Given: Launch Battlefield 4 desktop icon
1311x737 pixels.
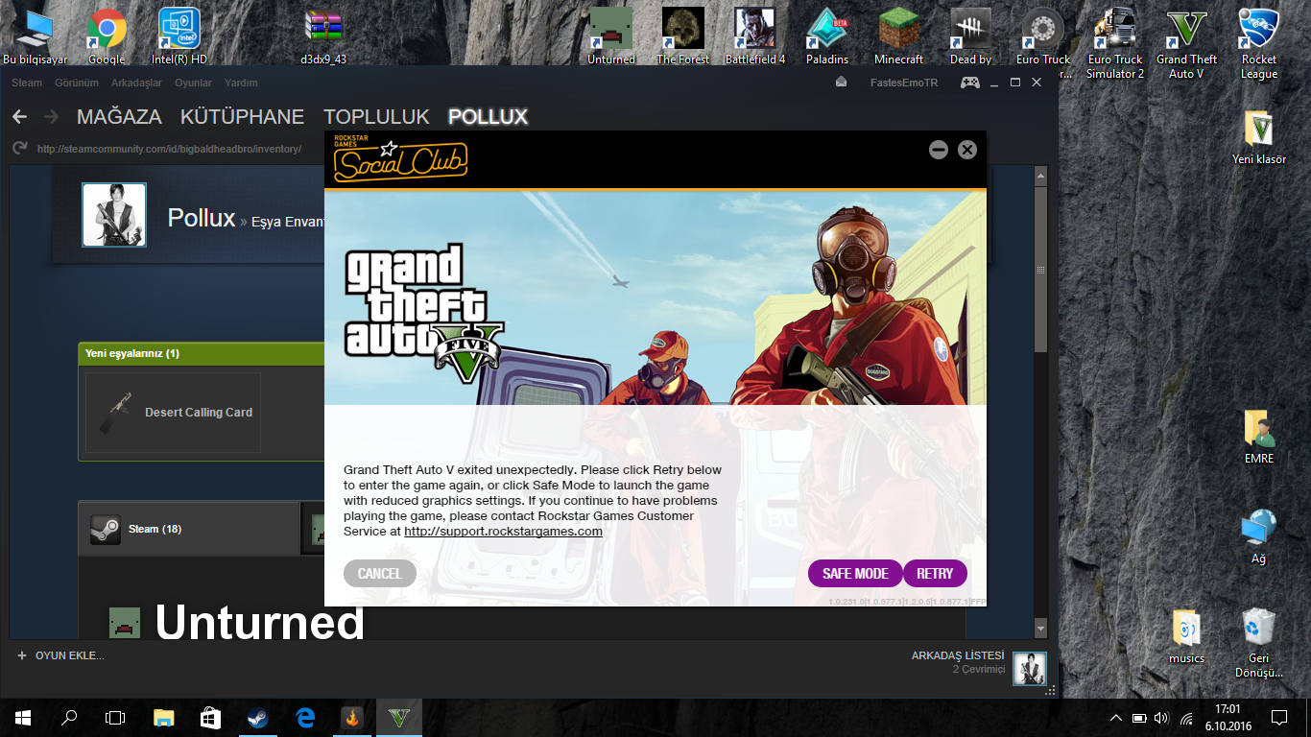Looking at the screenshot, I should tap(754, 36).
